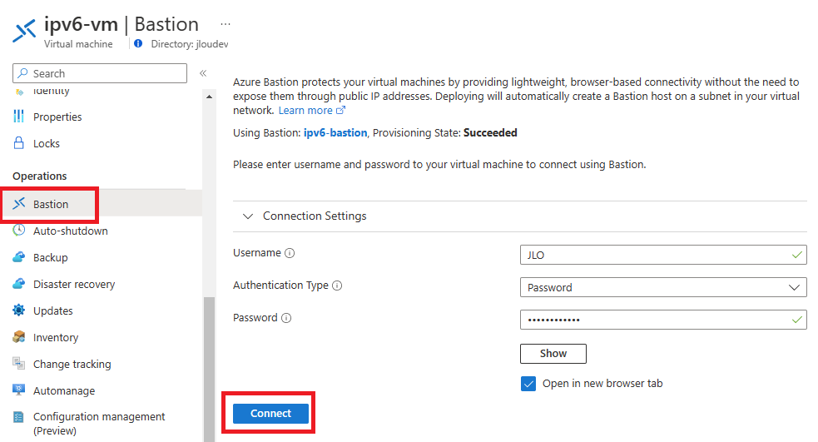
Task: Click the Bastion menu icon in the sidebar
Action: 19,203
